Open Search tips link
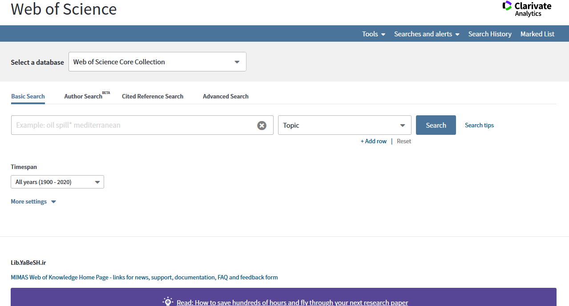 (479, 125)
